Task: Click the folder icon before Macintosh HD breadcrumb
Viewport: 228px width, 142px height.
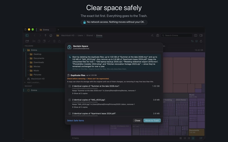Action: tap(58, 35)
